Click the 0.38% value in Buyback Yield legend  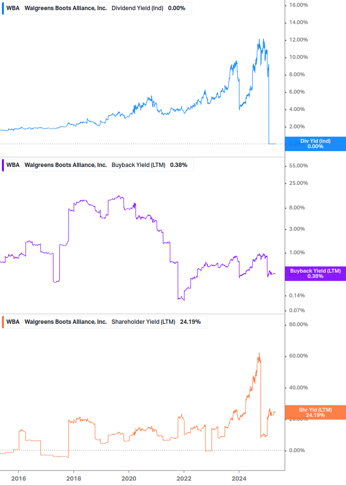coord(179,165)
